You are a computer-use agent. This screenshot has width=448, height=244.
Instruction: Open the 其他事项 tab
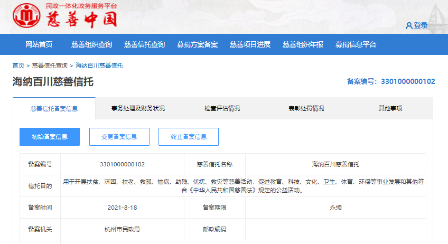390,109
